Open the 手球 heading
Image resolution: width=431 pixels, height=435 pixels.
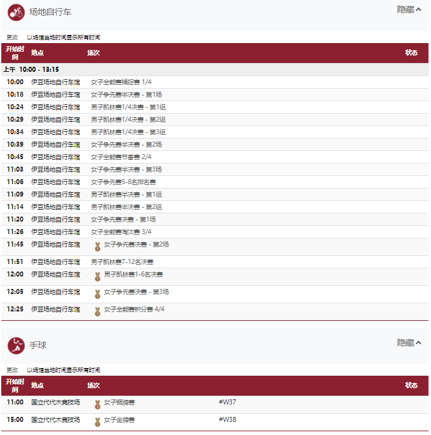click(x=38, y=345)
